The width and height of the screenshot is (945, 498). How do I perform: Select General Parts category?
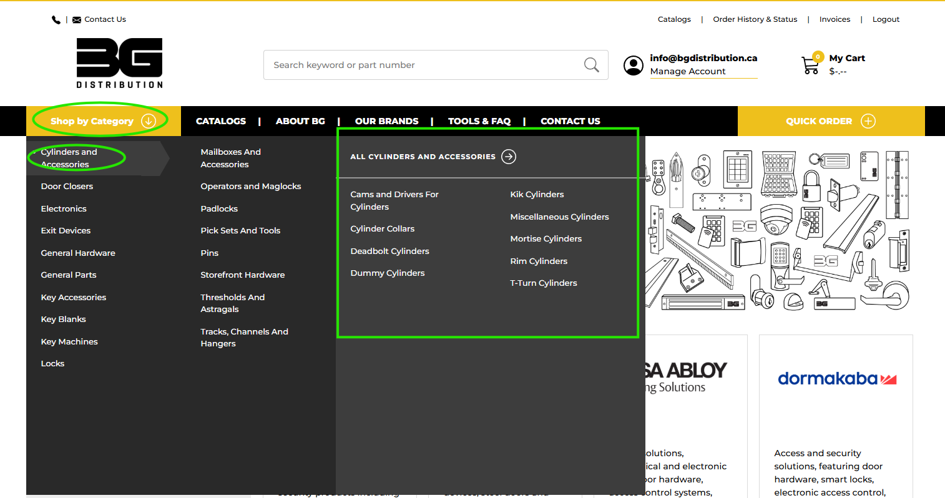click(69, 275)
